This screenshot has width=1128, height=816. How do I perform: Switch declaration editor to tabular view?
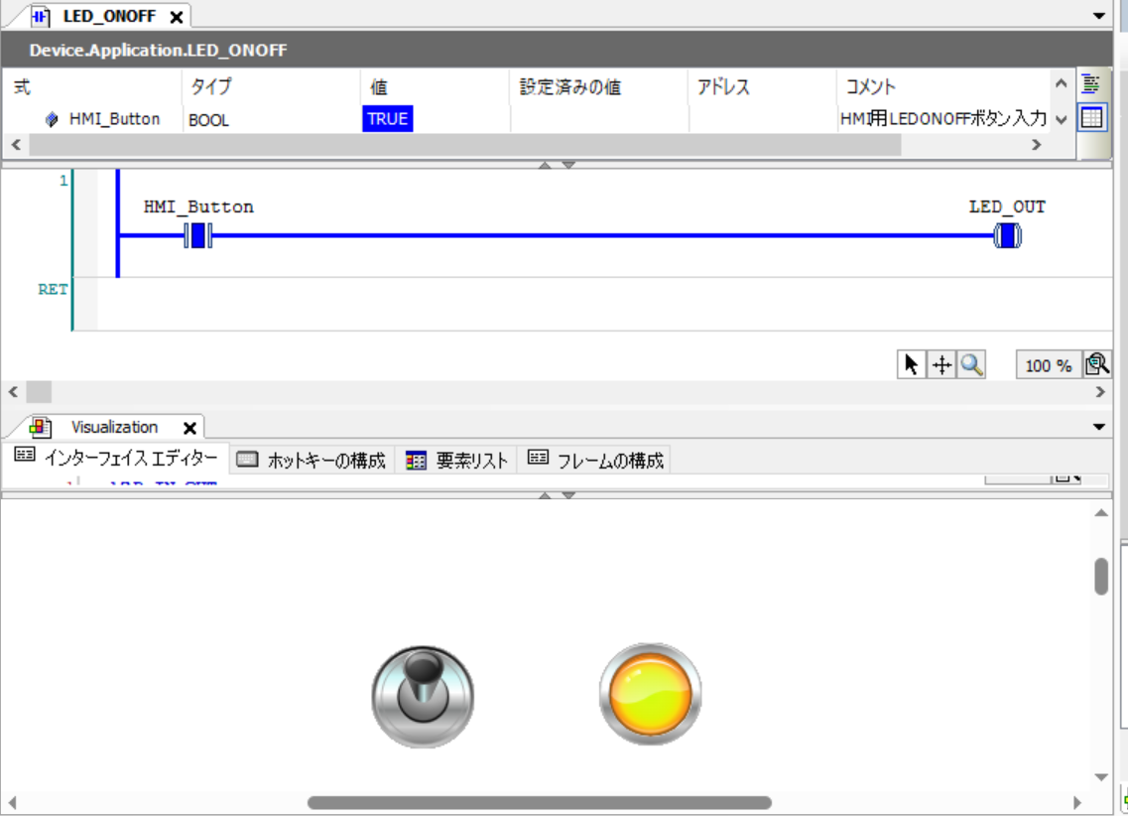[1091, 118]
